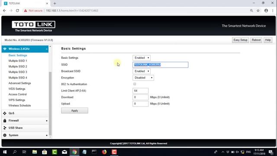This screenshot has width=277, height=156.
Task: Click the browser address bar URL
Action: 72,10
